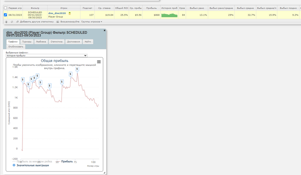
Task: Sort by the 'Выбыл рано' column header
Action: tap(197, 8)
